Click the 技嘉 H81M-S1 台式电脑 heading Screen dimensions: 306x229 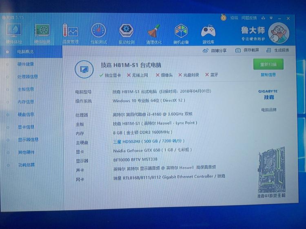pyautogui.click(x=131, y=65)
